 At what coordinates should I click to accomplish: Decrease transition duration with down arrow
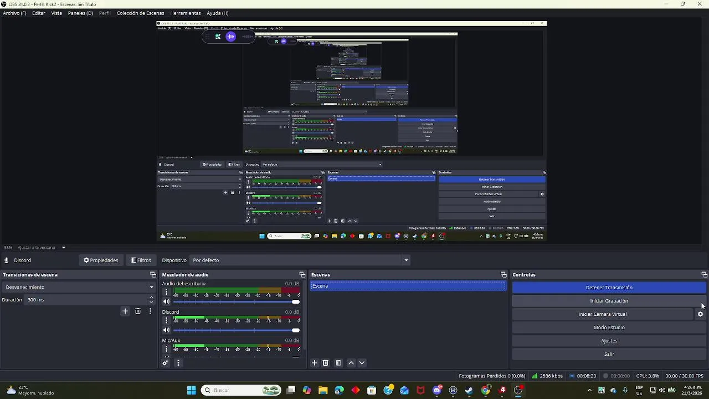point(151,303)
